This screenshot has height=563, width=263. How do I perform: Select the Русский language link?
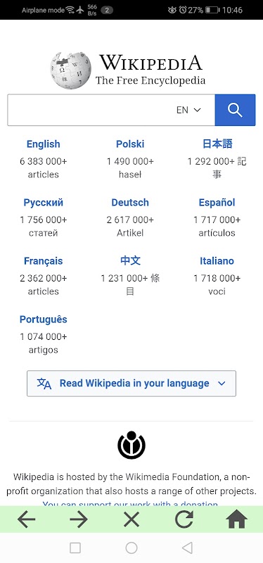(x=44, y=203)
